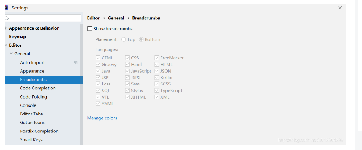Click the copy icon next to Auto Import
Screen dimensions: 362x150
76,62
